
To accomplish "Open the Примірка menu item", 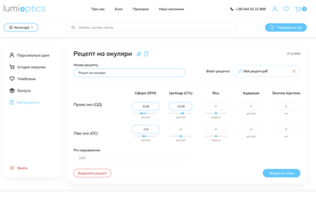I will [141, 9].
